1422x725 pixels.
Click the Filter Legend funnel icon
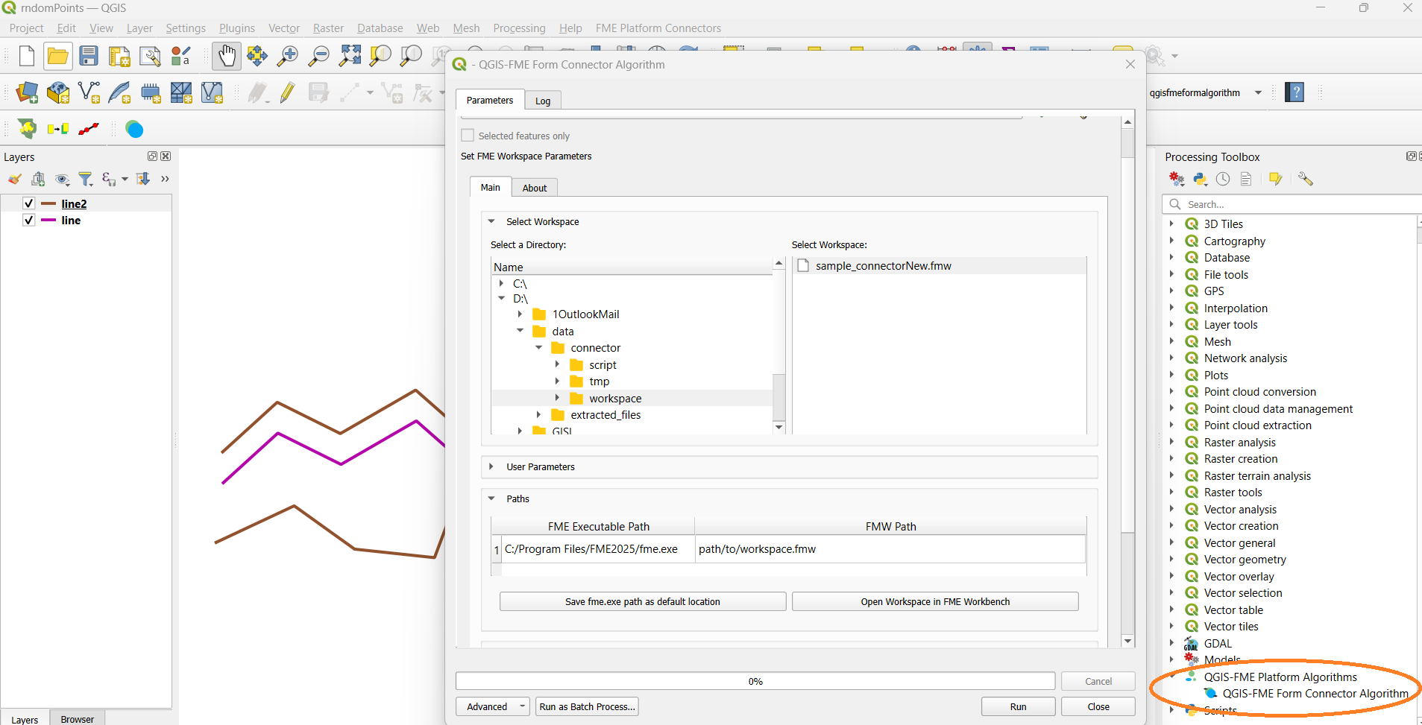(x=86, y=179)
